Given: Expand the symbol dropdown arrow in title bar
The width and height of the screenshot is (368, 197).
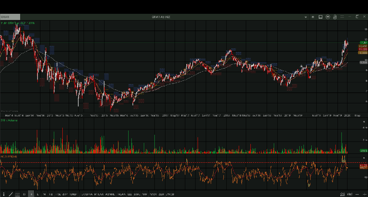Looking at the screenshot, I should pos(306,17).
